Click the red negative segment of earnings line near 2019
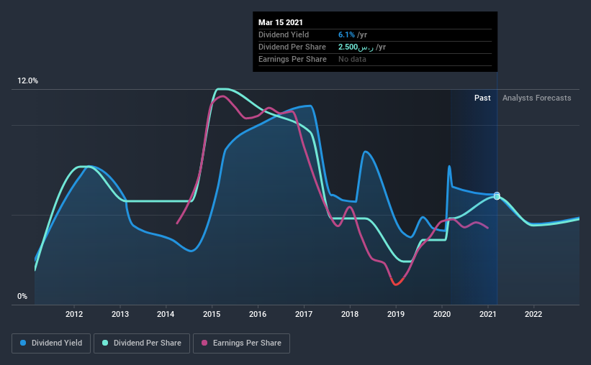This screenshot has height=365, width=591. (397, 282)
